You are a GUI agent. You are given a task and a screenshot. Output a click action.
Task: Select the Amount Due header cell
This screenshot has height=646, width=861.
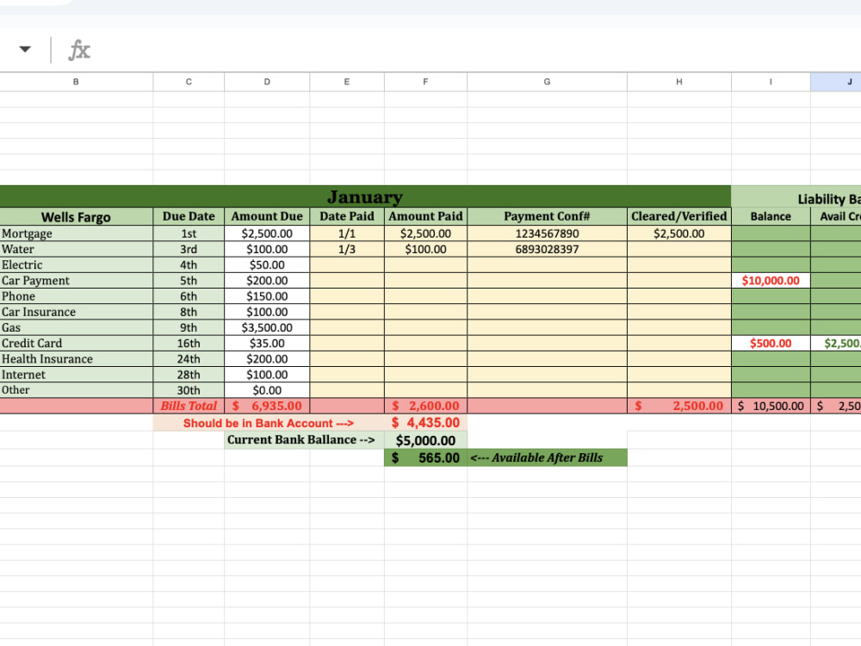pyautogui.click(x=267, y=216)
